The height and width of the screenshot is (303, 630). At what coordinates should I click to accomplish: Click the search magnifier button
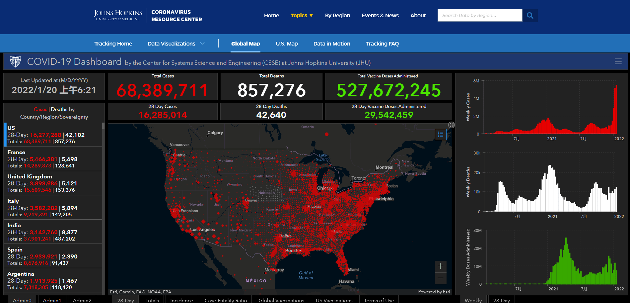pyautogui.click(x=530, y=16)
